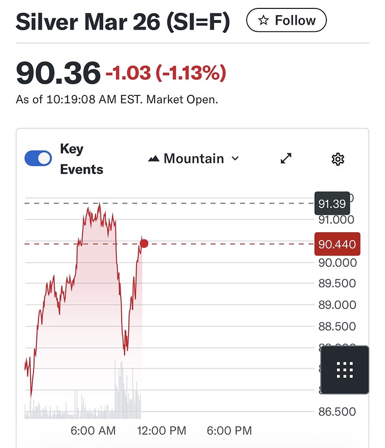The image size is (385, 448).
Task: Click the 12:00 PM time axis label
Action: pos(163,431)
